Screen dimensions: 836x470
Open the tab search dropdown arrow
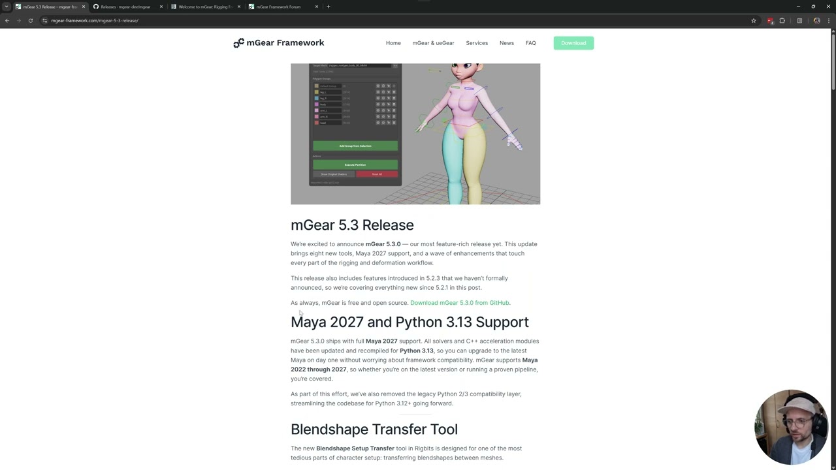point(6,7)
